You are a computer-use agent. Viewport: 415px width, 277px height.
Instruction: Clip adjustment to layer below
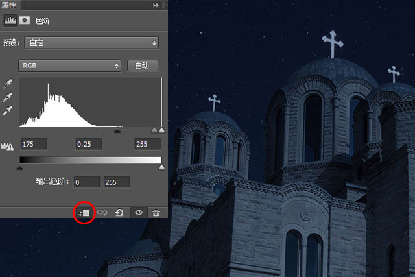tap(85, 212)
